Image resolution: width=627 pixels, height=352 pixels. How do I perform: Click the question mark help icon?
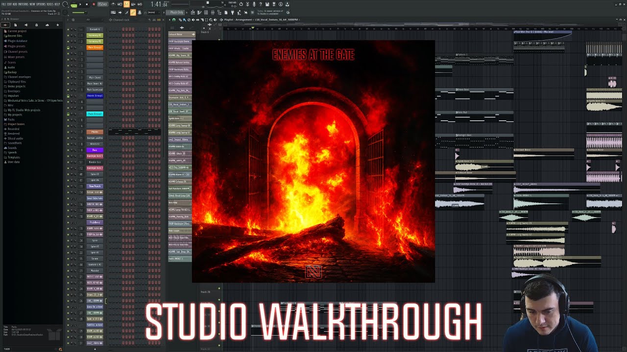click(261, 4)
